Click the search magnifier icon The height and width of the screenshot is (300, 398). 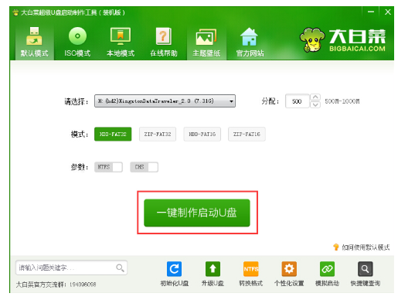click(120, 268)
